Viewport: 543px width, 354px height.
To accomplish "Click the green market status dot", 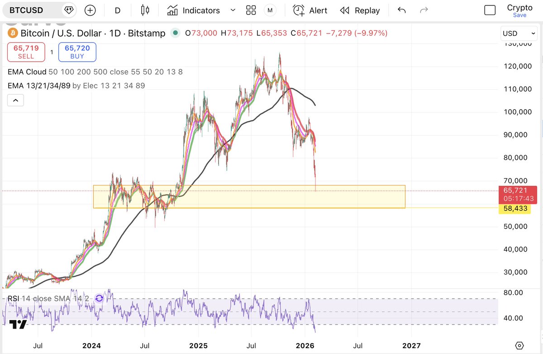I will [174, 33].
